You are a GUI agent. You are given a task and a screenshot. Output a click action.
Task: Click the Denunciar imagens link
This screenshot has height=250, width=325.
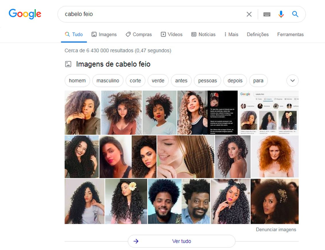(x=276, y=229)
